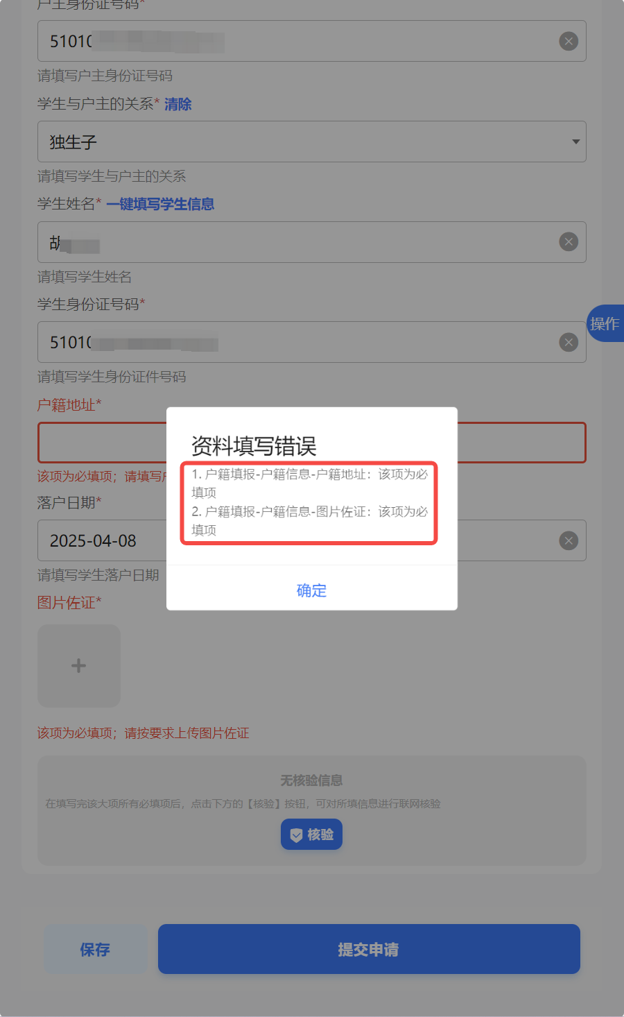This screenshot has width=624, height=1017.
Task: Click inside the 学生姓名 text field
Action: [x=312, y=242]
